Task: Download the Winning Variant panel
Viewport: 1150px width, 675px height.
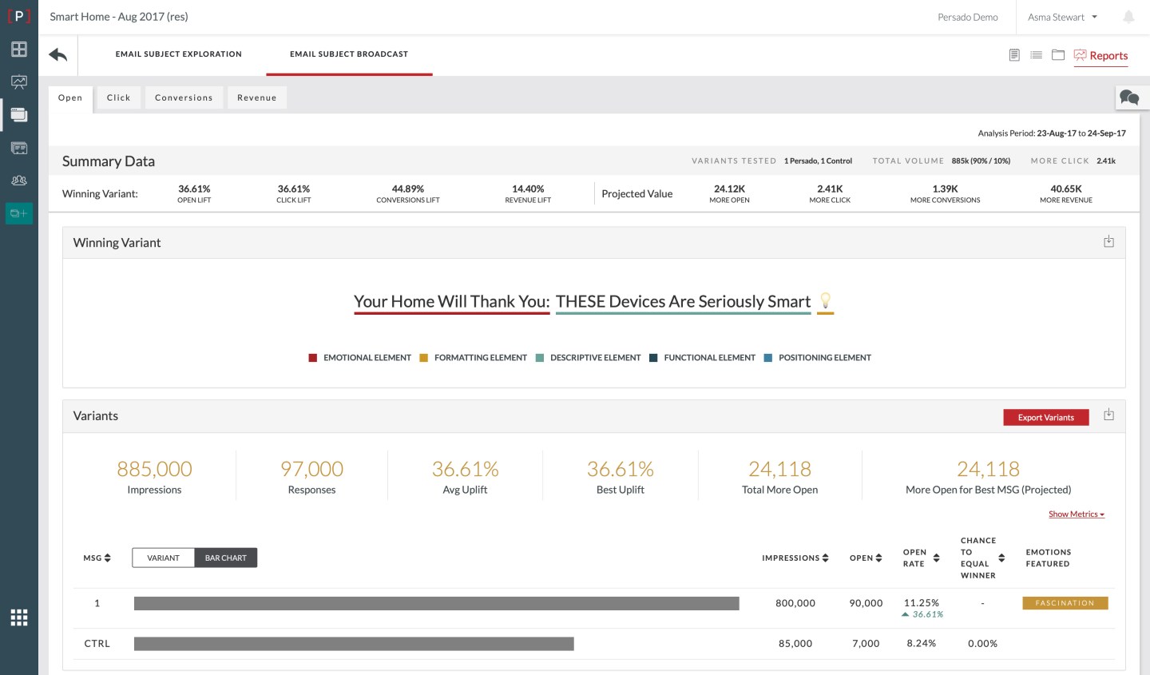Action: click(1108, 242)
